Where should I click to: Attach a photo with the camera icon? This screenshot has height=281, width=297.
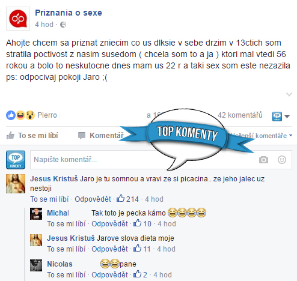pyautogui.click(x=263, y=160)
